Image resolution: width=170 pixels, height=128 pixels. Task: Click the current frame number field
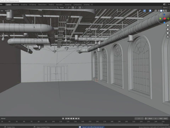click(x=139, y=118)
